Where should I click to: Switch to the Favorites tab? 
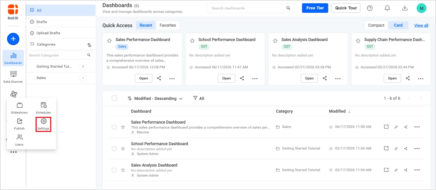(x=168, y=25)
